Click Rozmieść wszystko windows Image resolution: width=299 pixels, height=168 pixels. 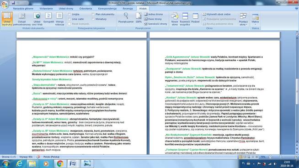point(185,19)
